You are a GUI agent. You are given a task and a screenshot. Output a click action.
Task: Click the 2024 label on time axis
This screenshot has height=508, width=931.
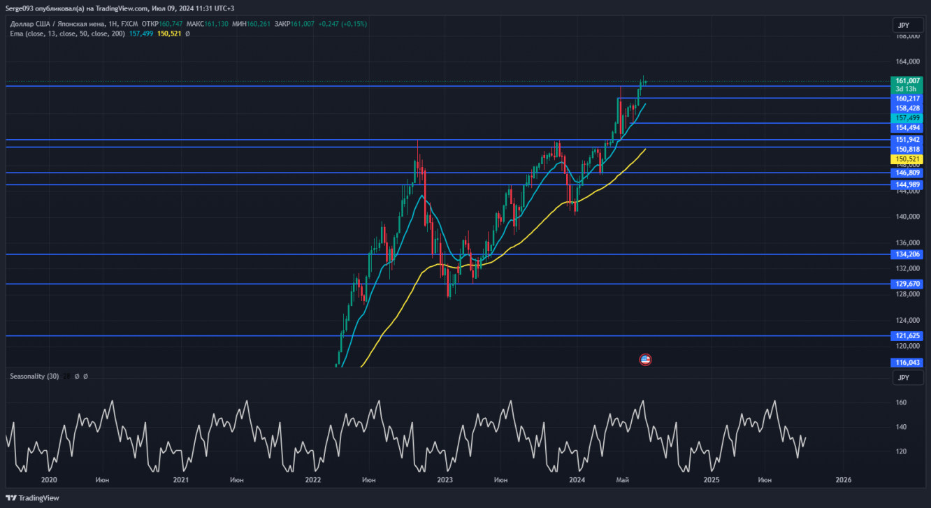[x=577, y=480]
